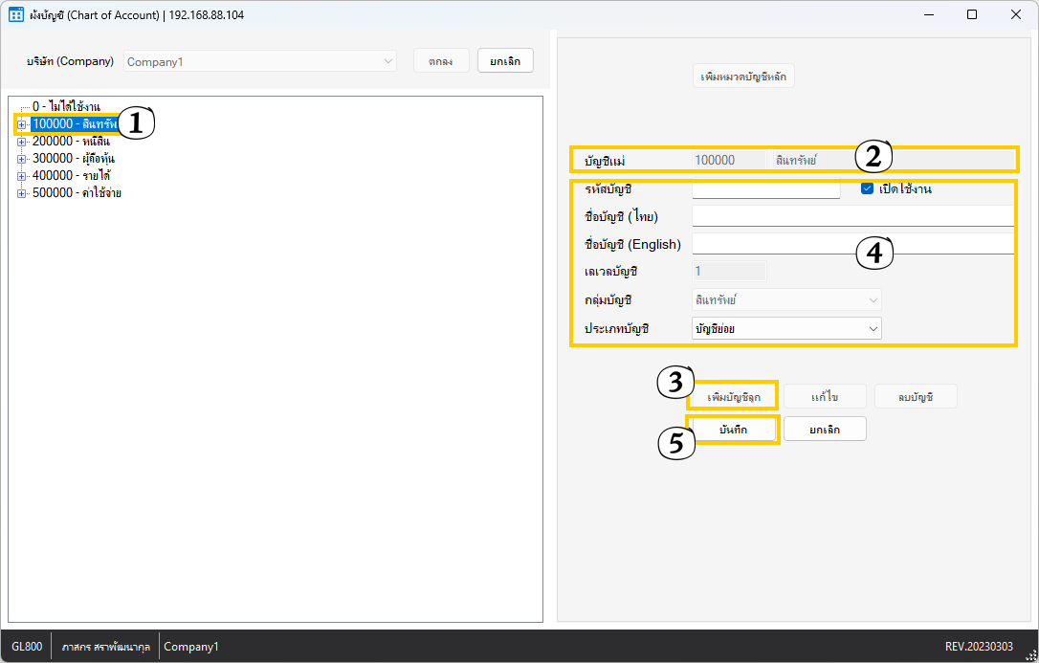Click ยกเลิก next to the ตกลง button

pos(505,61)
